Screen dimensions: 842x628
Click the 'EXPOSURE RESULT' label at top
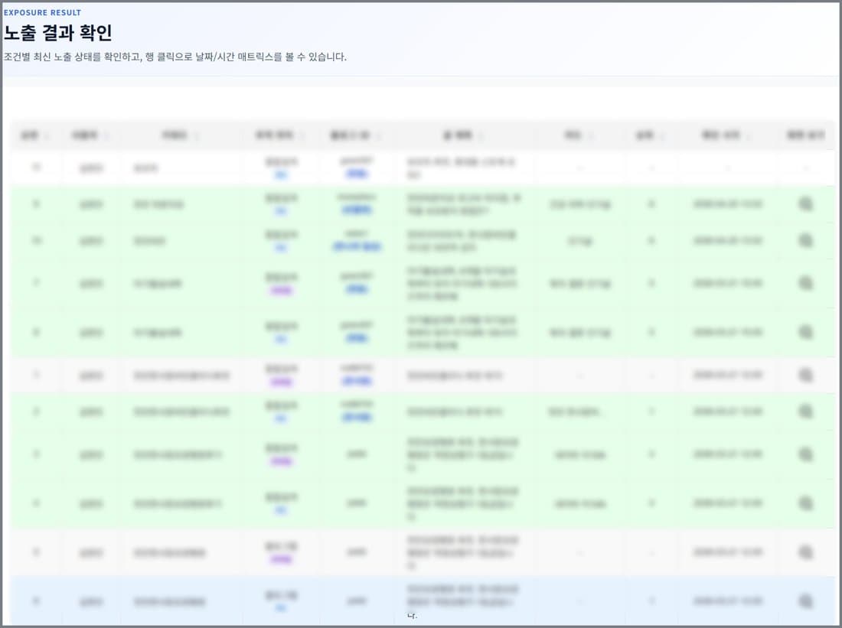[42, 12]
